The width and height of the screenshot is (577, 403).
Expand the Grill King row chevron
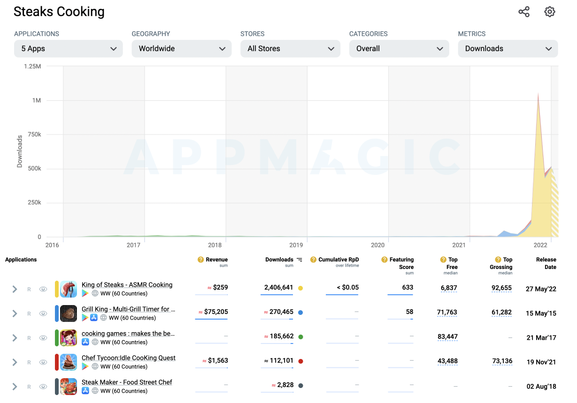pos(15,313)
